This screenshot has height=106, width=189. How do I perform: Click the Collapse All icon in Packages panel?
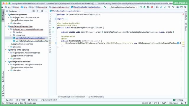click(38, 11)
